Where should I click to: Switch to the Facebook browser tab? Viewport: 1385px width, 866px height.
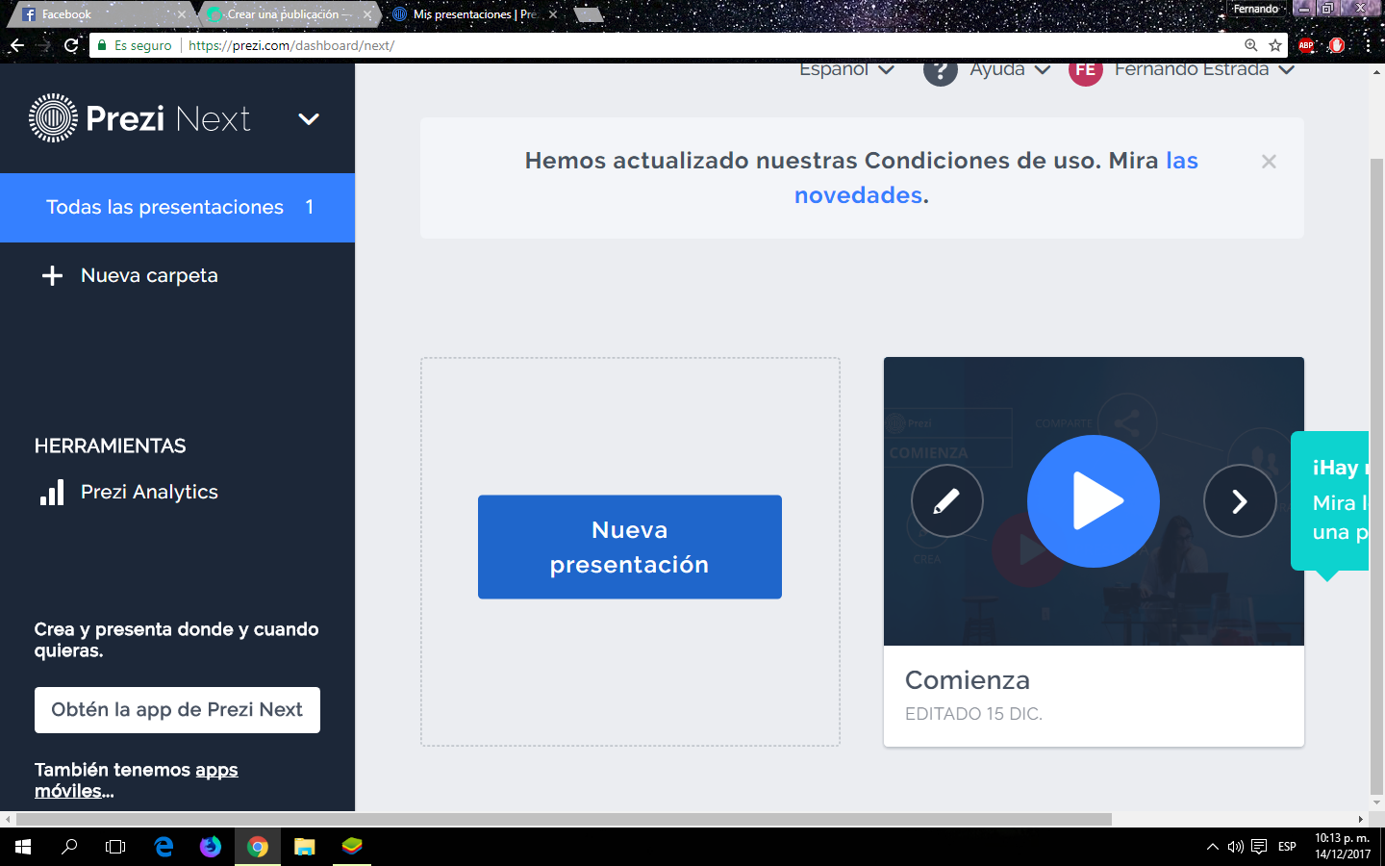[100, 14]
